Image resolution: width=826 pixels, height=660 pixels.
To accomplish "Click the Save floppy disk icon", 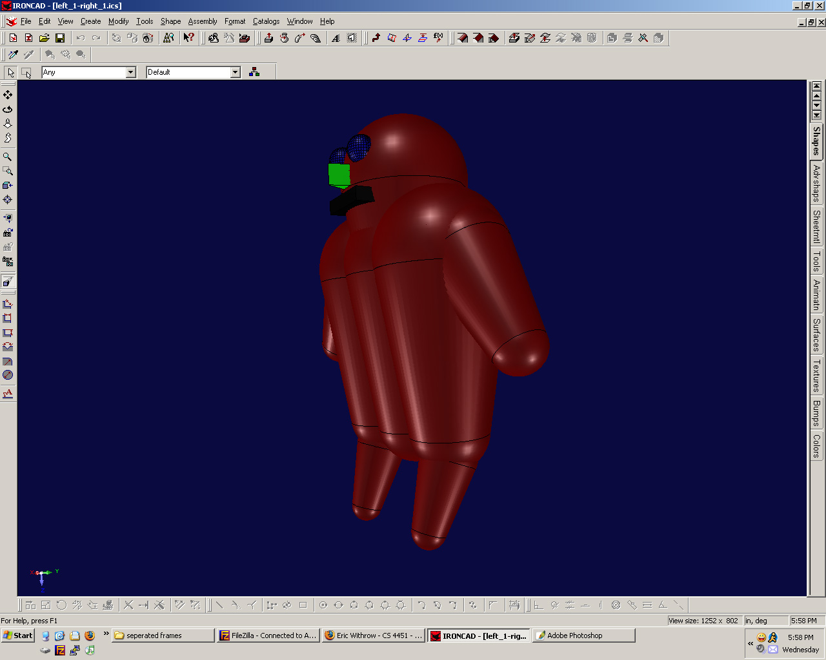I will pos(60,38).
